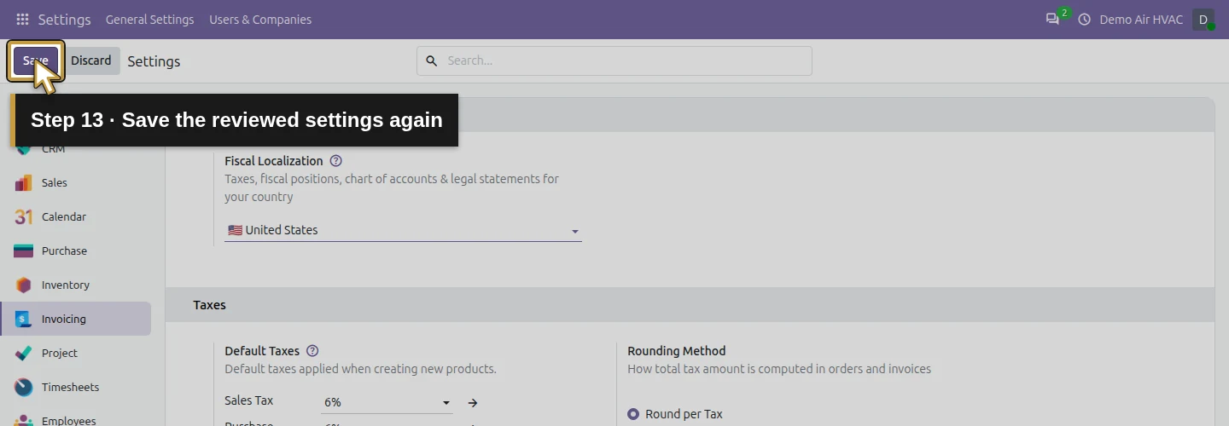This screenshot has width=1229, height=426.
Task: Open the apps grid menu icon
Action: click(22, 19)
